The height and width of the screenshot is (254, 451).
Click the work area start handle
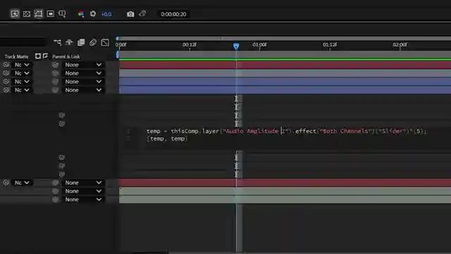pos(118,54)
